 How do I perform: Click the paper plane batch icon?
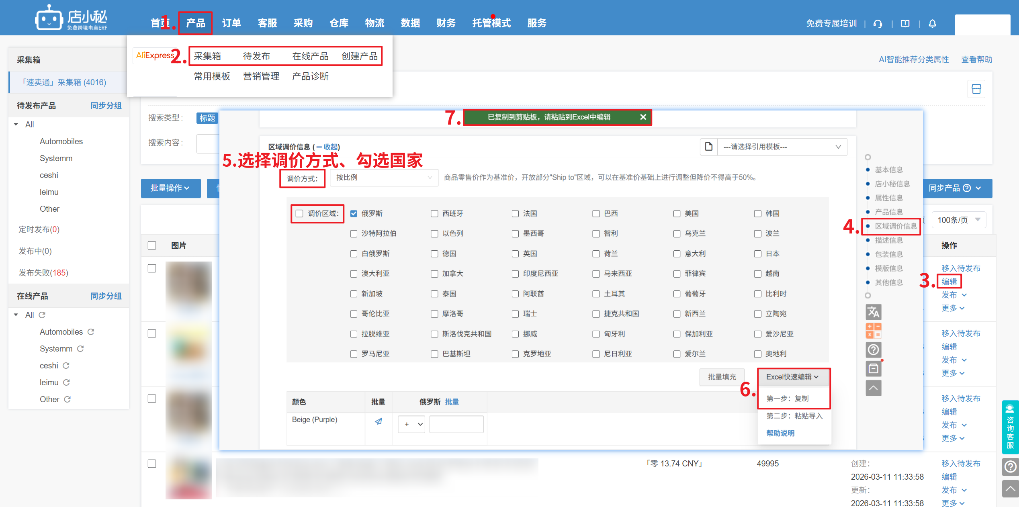point(378,421)
